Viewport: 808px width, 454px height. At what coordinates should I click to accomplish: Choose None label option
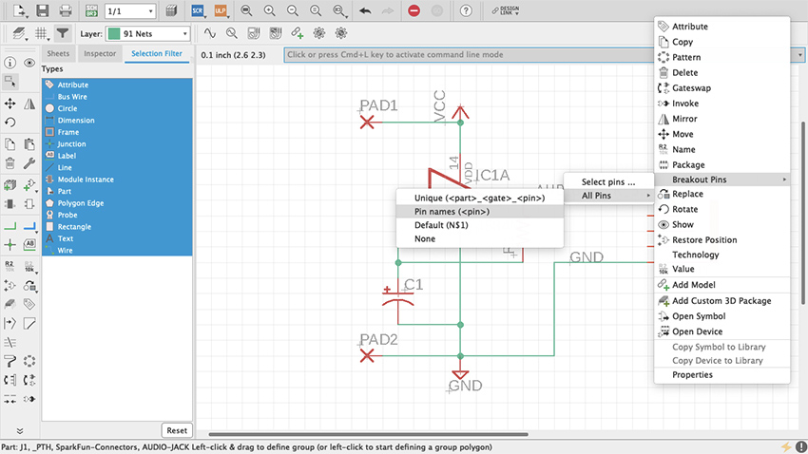tap(480, 238)
